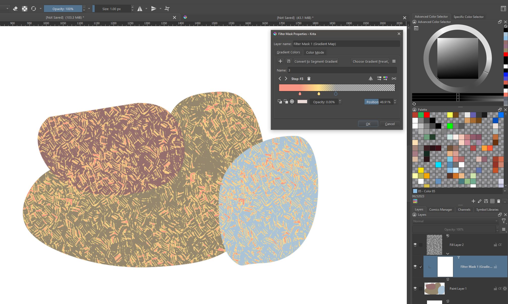Collapse Fill Layer 2 expander arrow
Image resolution: width=508 pixels, height=304 pixels.
click(x=447, y=253)
